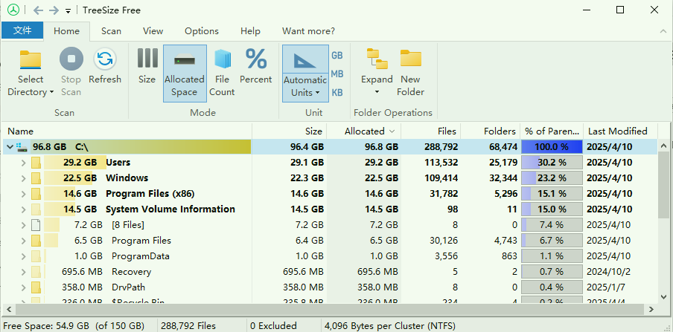Viewport: 673px width, 332px height.
Task: Click the Select Directory folder icon
Action: point(31,60)
